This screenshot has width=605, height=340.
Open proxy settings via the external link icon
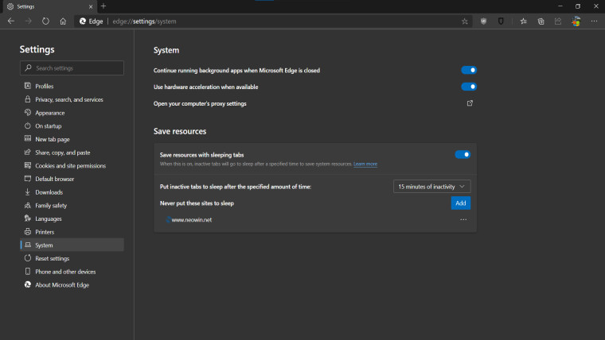[x=470, y=103]
